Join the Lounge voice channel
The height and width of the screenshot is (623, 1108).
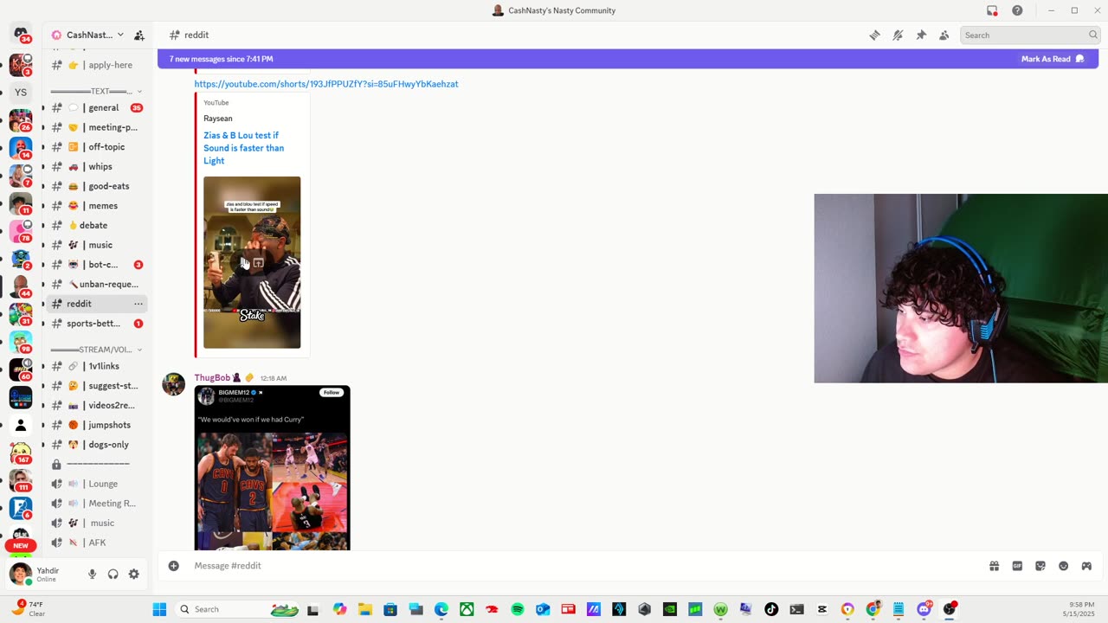(x=96, y=484)
